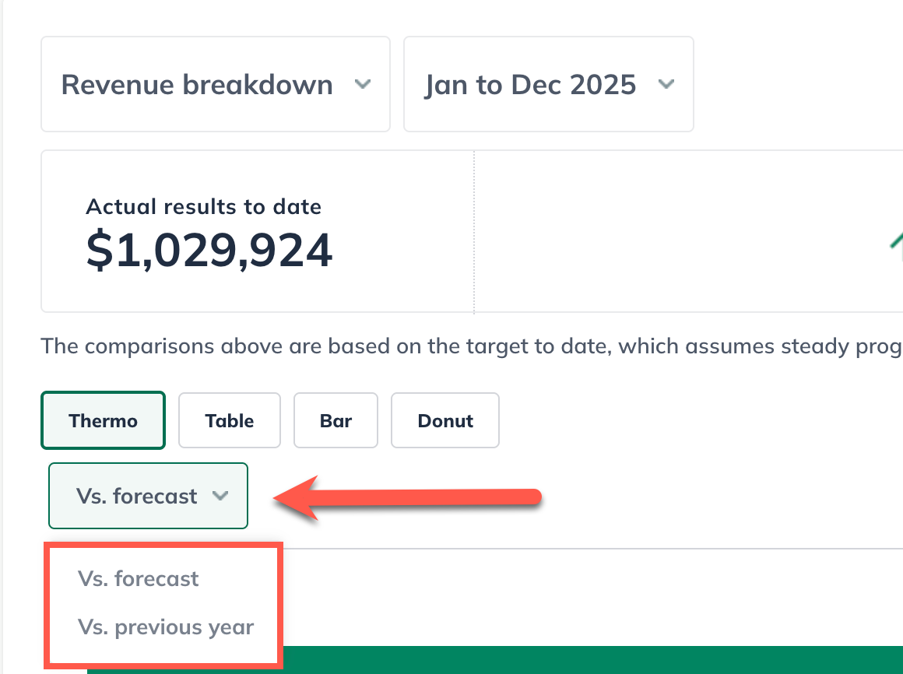Show the Bar chart view
Viewport: 903px width, 674px height.
[336, 421]
